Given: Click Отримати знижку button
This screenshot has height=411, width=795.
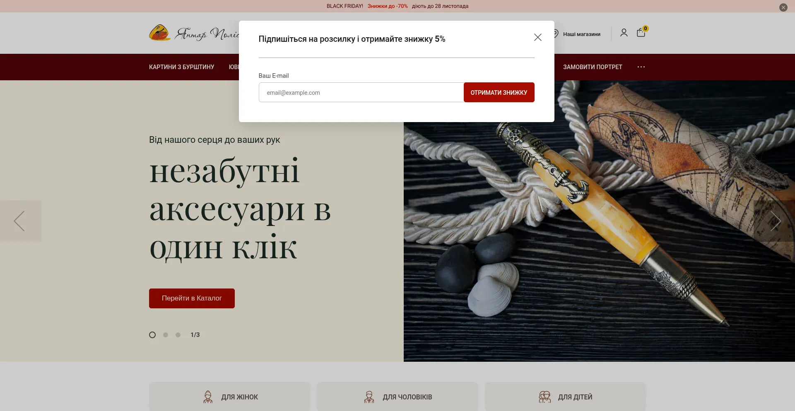Looking at the screenshot, I should (x=499, y=92).
